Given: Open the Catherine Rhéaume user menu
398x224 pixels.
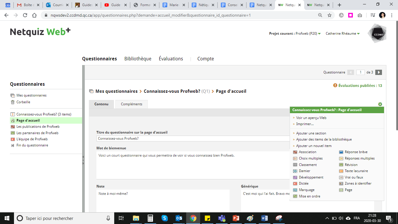Looking at the screenshot, I should [x=343, y=34].
